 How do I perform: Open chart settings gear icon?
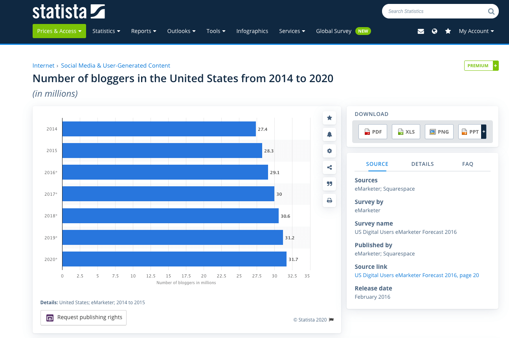329,151
